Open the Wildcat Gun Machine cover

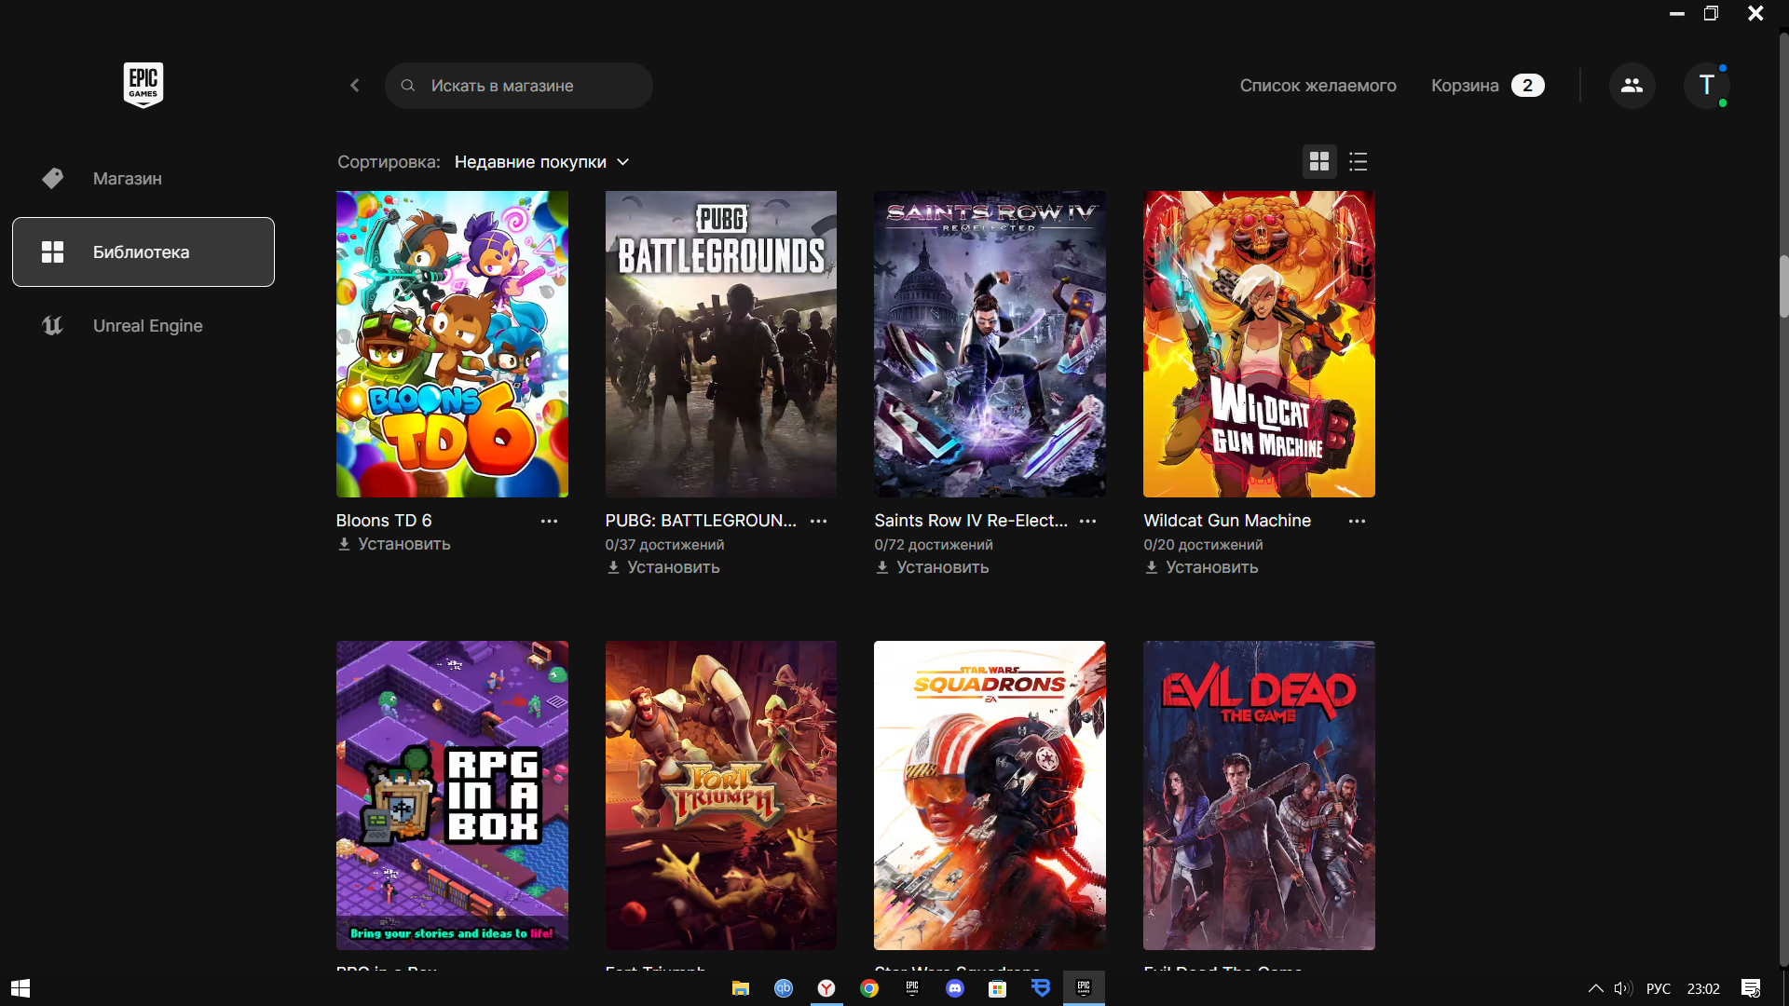coord(1259,344)
